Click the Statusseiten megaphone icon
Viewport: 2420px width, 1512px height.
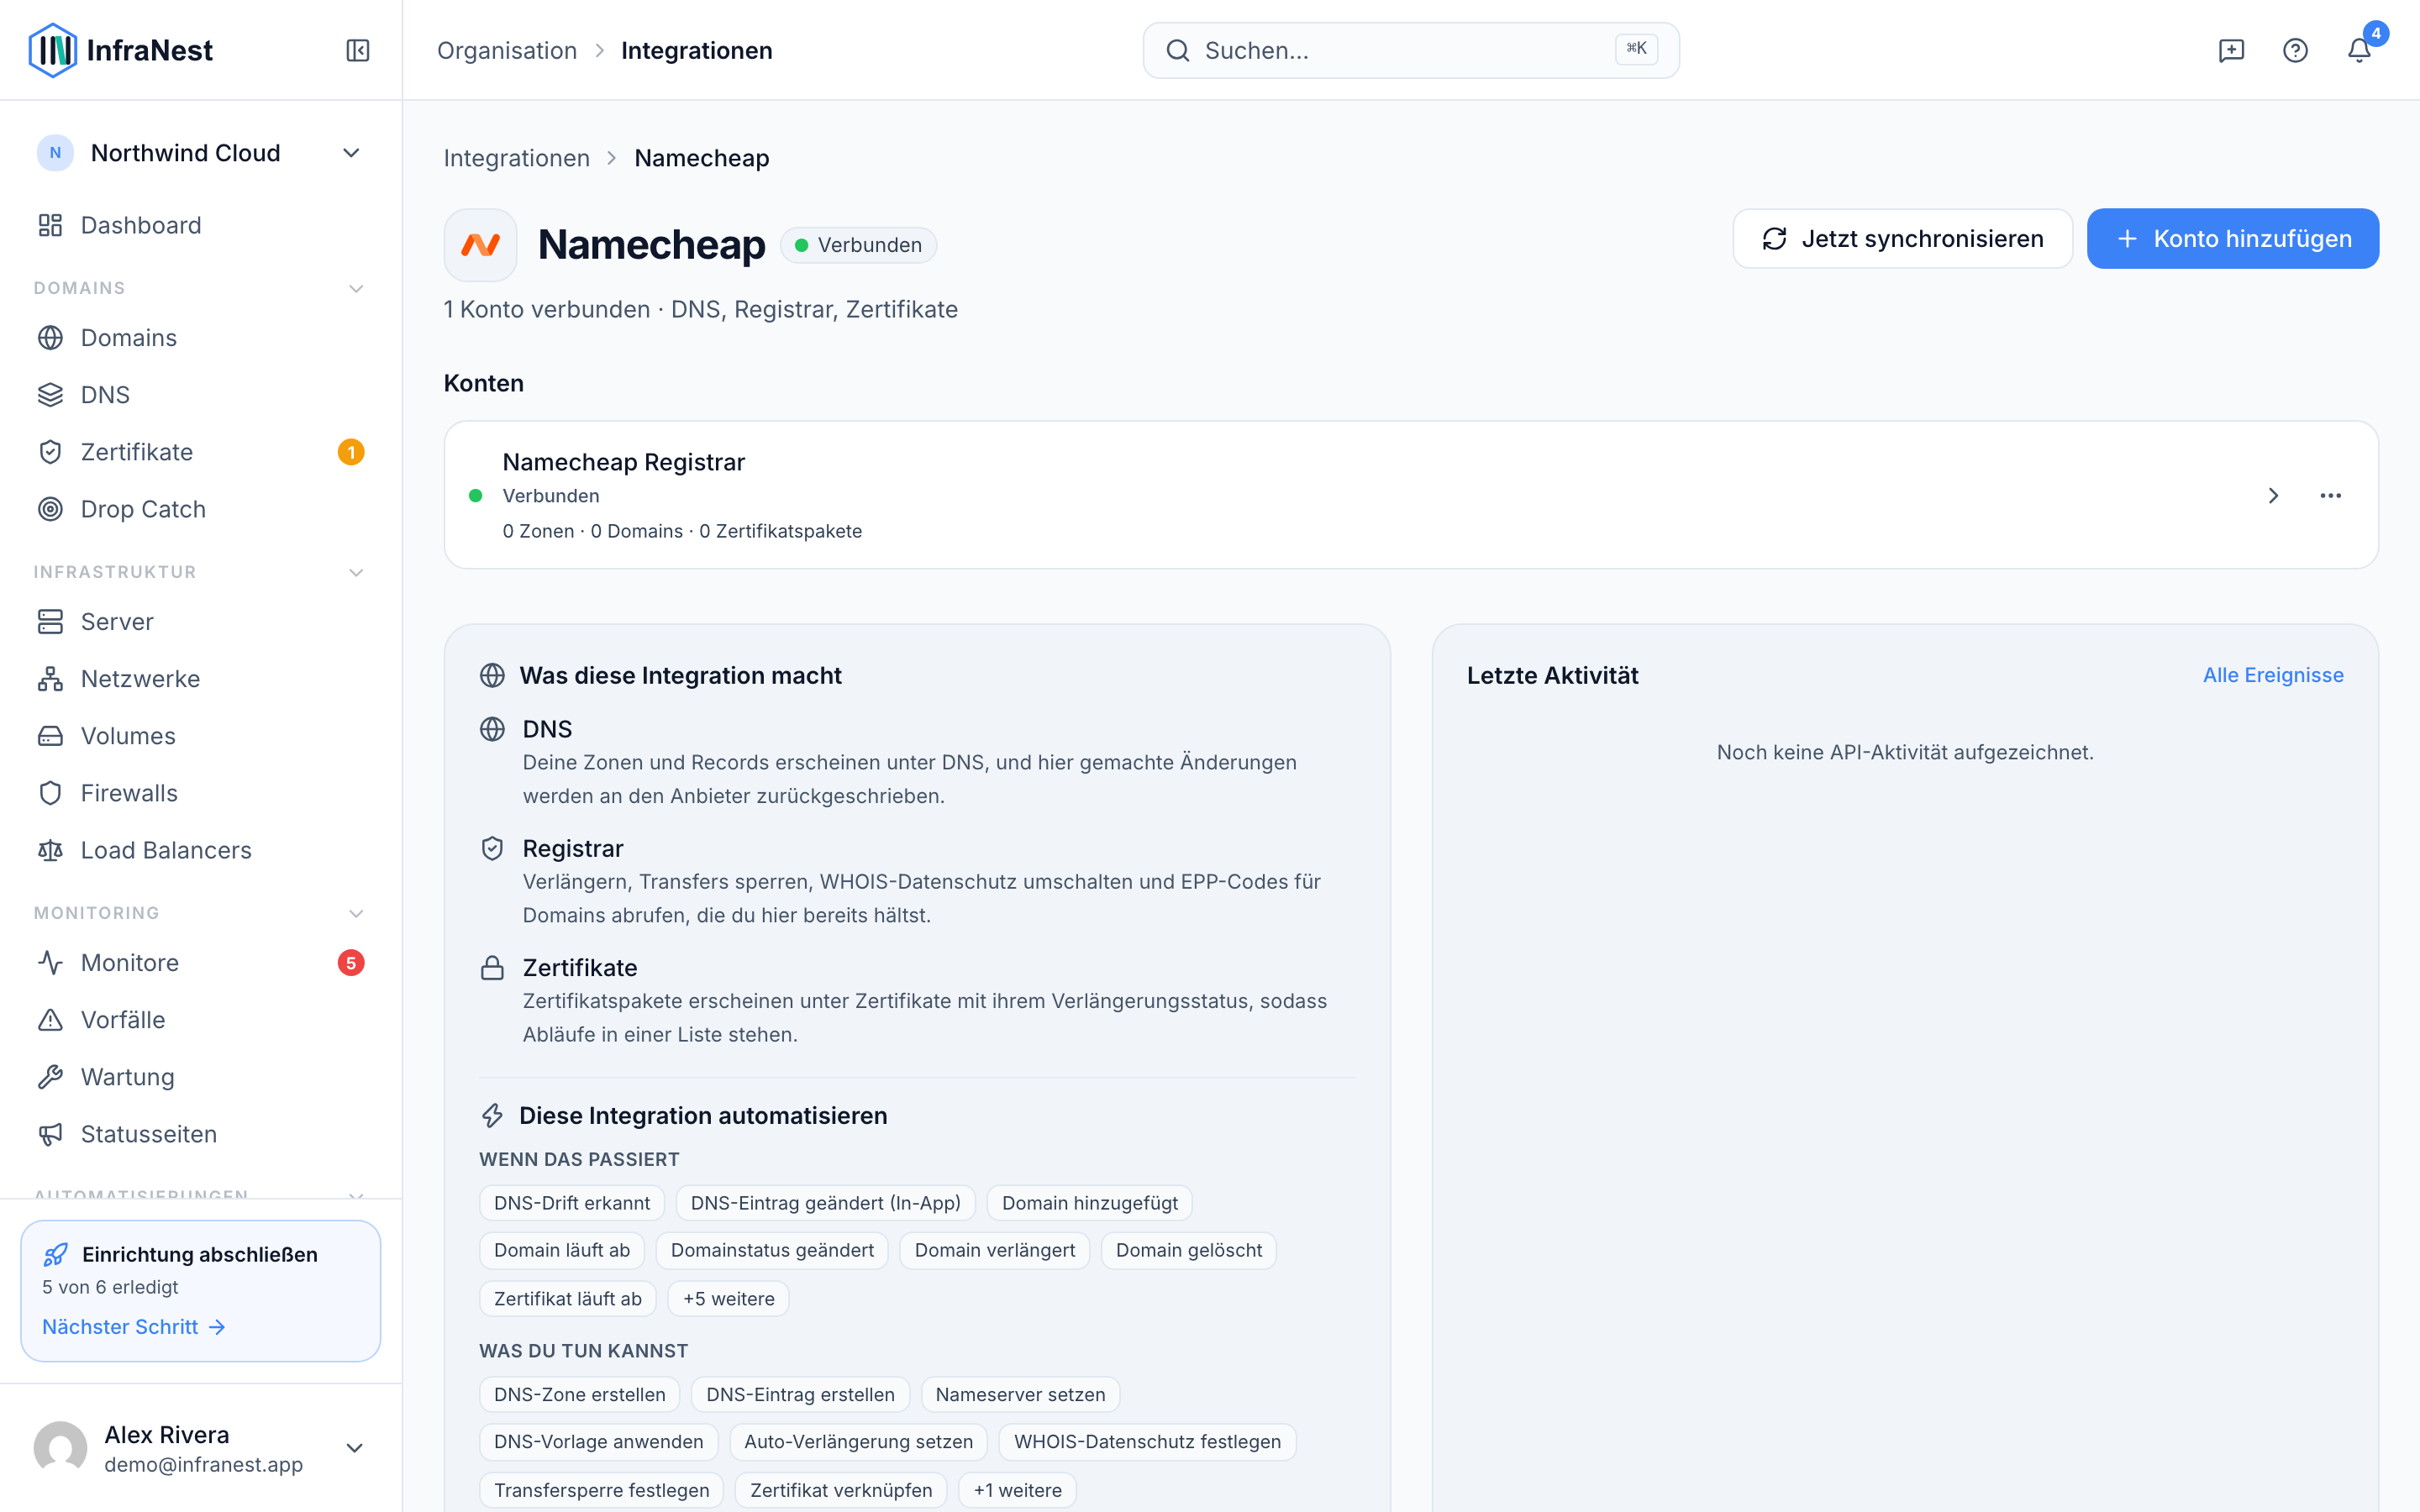(50, 1134)
